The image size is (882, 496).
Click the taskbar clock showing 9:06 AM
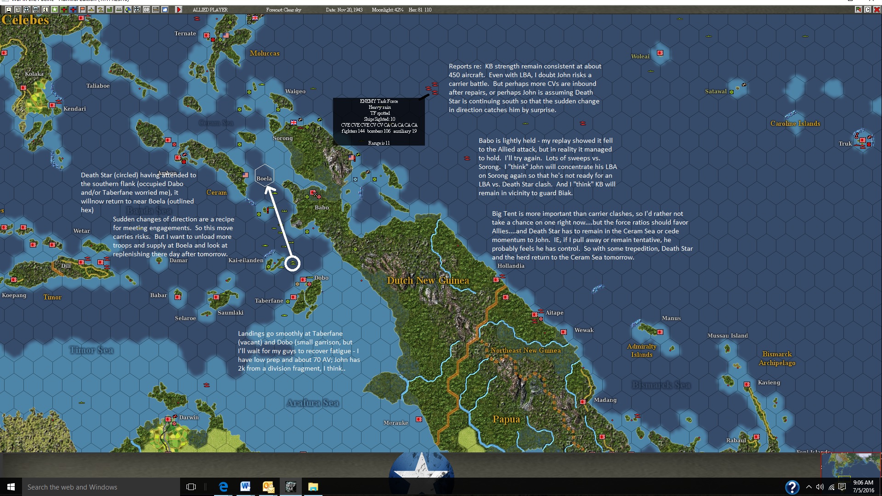coord(863,486)
